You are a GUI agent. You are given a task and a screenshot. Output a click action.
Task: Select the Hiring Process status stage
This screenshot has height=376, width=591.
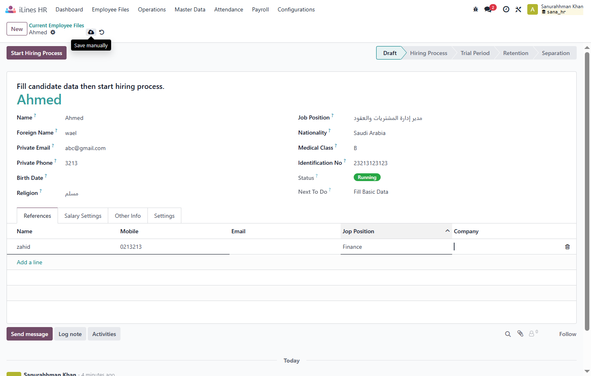(x=428, y=53)
